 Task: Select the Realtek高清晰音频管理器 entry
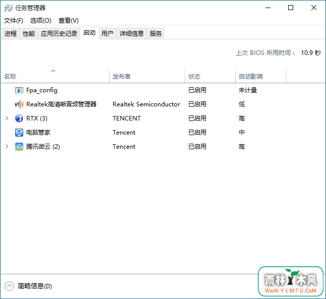point(62,104)
